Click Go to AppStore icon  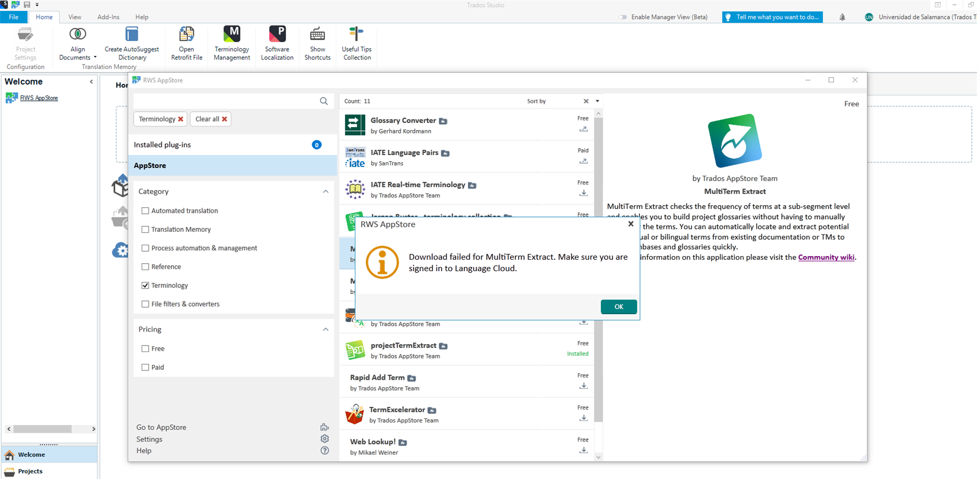click(325, 427)
